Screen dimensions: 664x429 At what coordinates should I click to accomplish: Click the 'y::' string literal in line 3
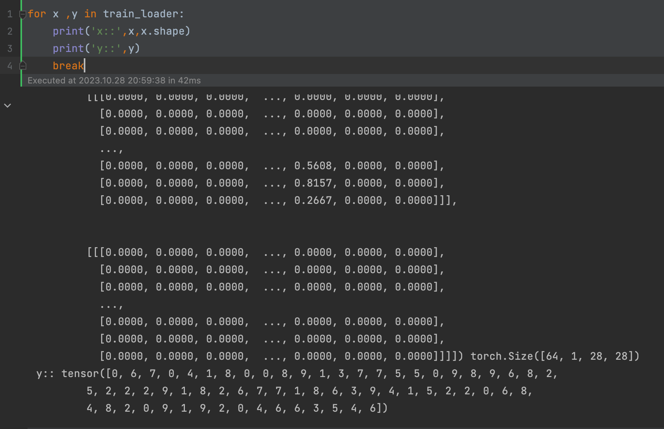point(106,48)
